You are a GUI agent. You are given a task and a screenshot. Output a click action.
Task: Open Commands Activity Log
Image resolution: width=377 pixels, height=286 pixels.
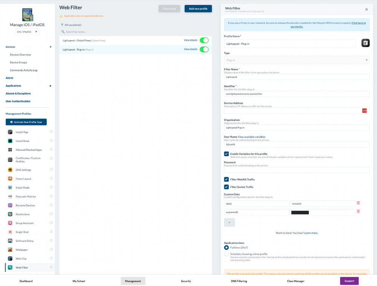(x=23, y=70)
